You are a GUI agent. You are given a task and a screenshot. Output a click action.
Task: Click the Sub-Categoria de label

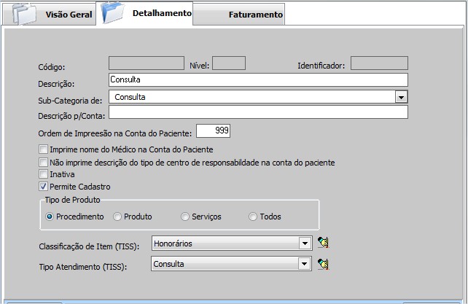click(70, 101)
